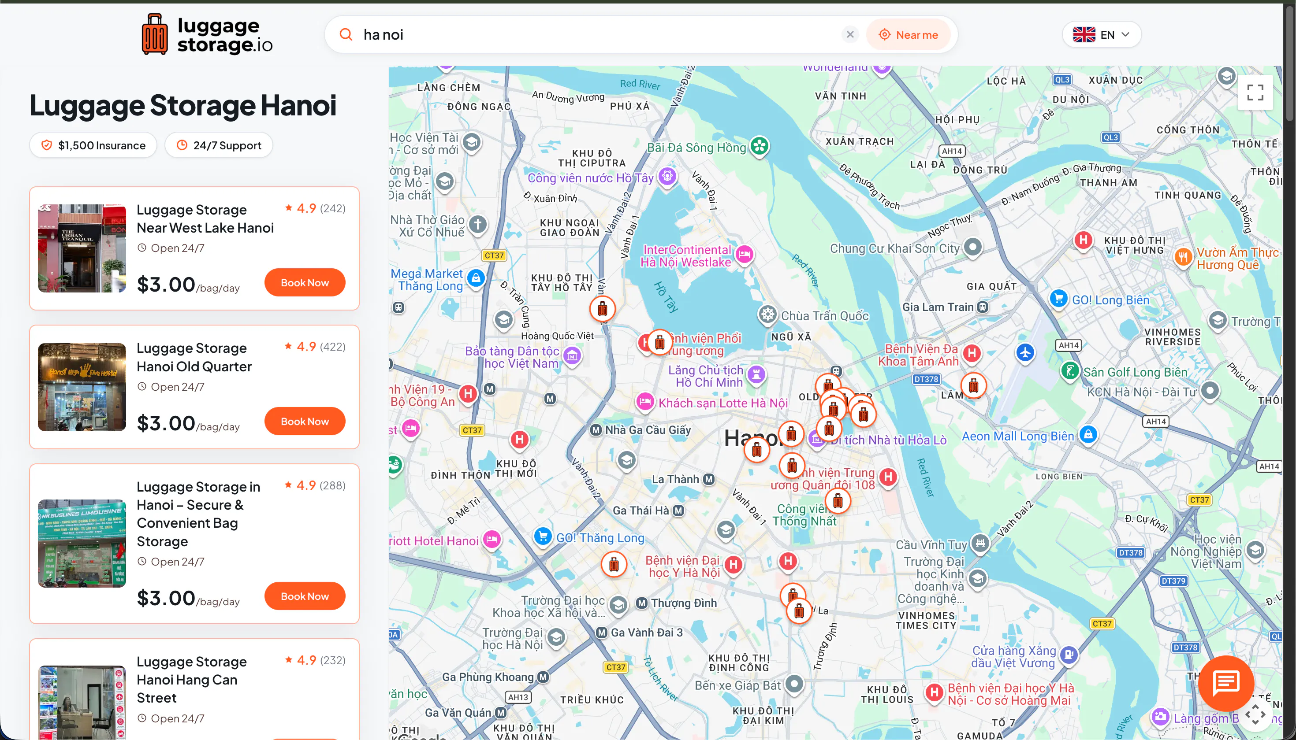Screen dimensions: 1296x740
Task: Open the Hanoi Old Quarter storage photo
Action: coord(82,387)
